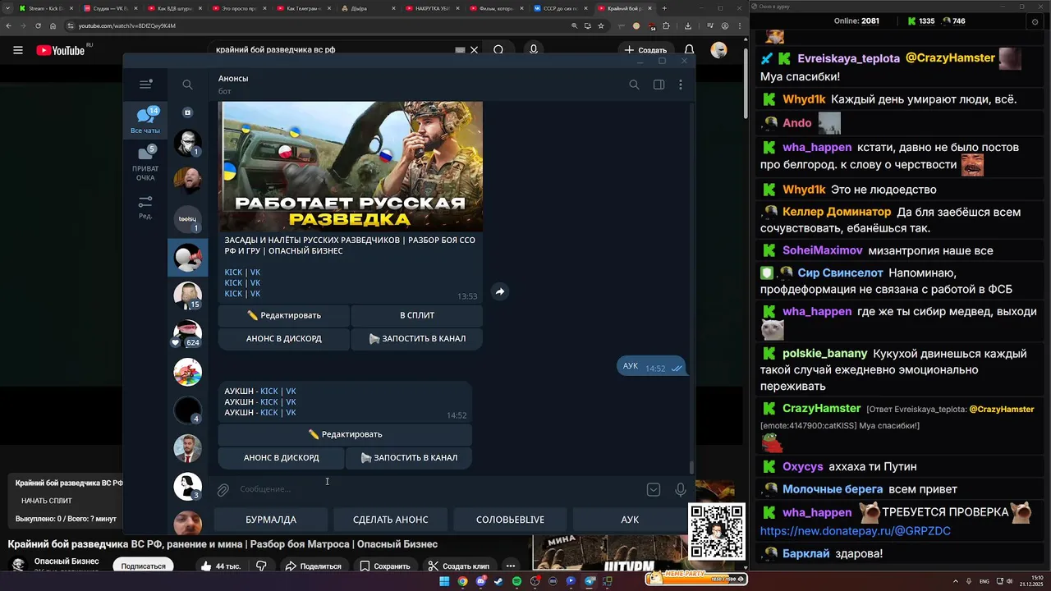1051x591 pixels.
Task: Bookmark page with star icon
Action: pos(601,25)
